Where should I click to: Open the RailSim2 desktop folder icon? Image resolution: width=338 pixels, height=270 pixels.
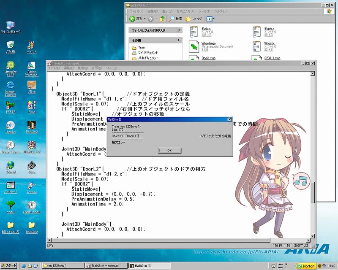pyautogui.click(x=32, y=227)
